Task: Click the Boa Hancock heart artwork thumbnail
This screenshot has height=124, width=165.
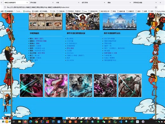Action: click(56, 86)
